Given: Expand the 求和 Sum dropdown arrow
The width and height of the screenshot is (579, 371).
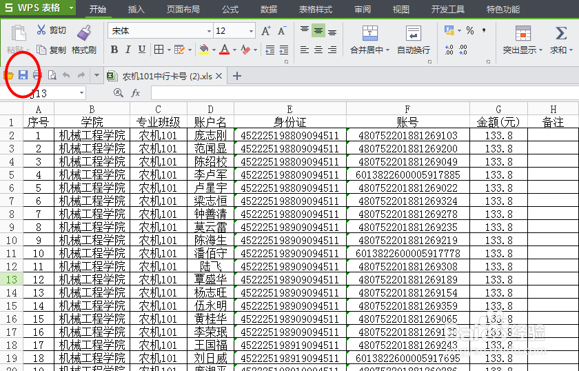Looking at the screenshot, I should pyautogui.click(x=571, y=50).
